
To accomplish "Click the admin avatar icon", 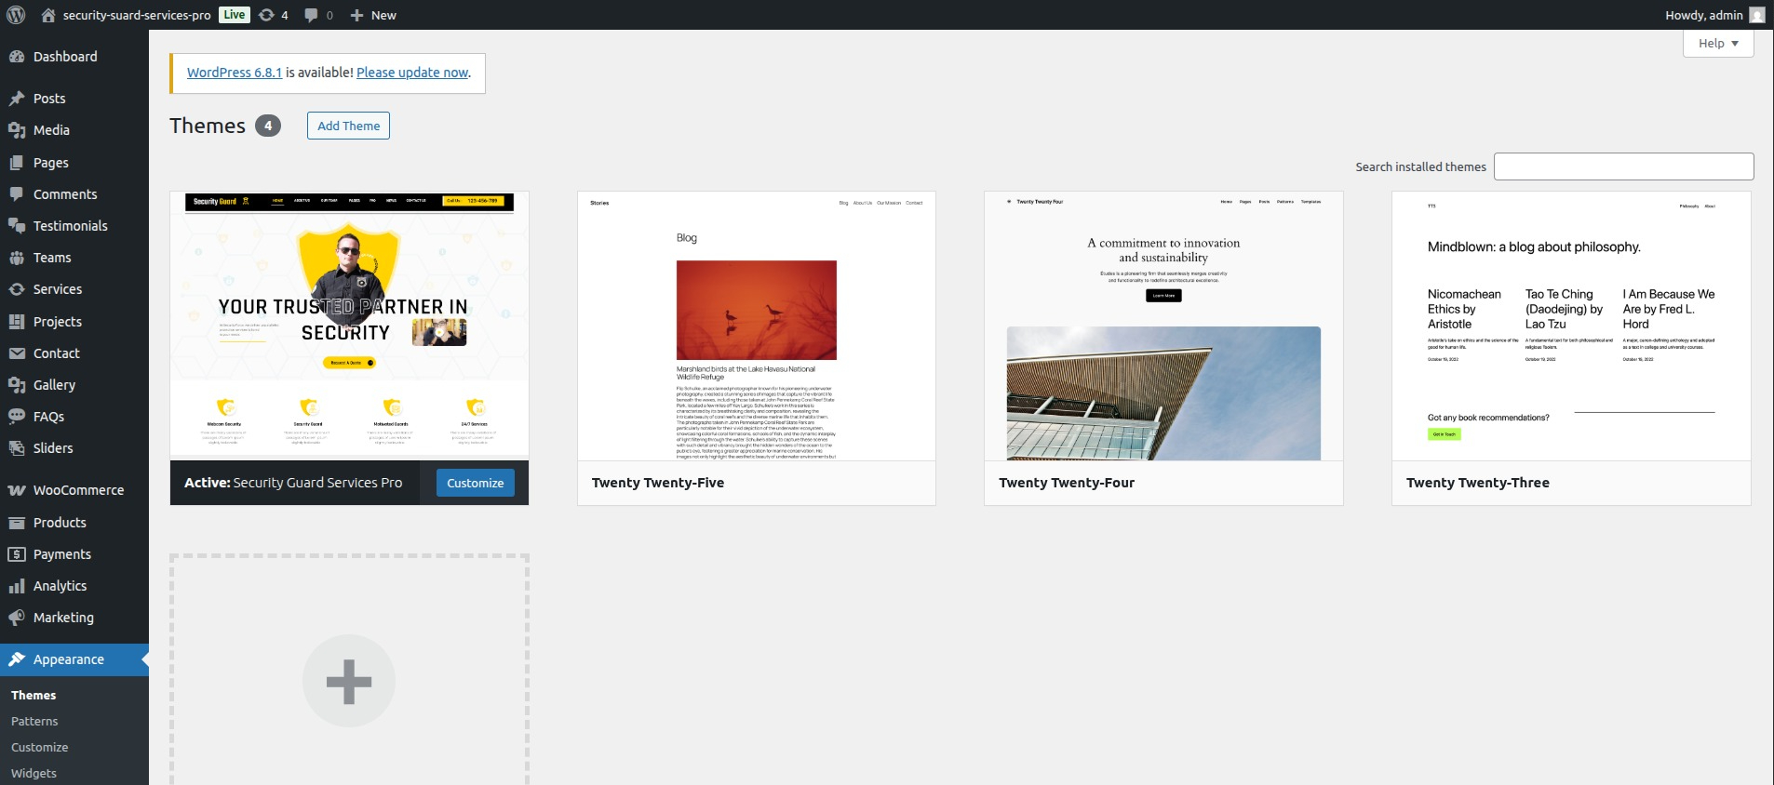I will 1757,15.
